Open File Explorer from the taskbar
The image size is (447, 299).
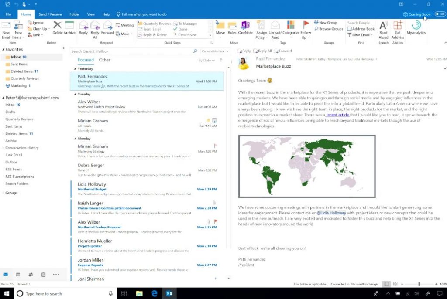point(139,293)
